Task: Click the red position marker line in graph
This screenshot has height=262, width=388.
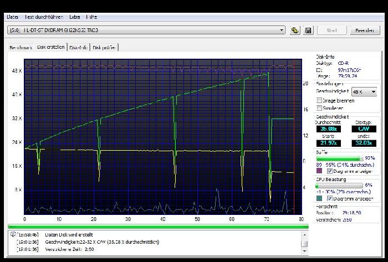Action: point(294,136)
